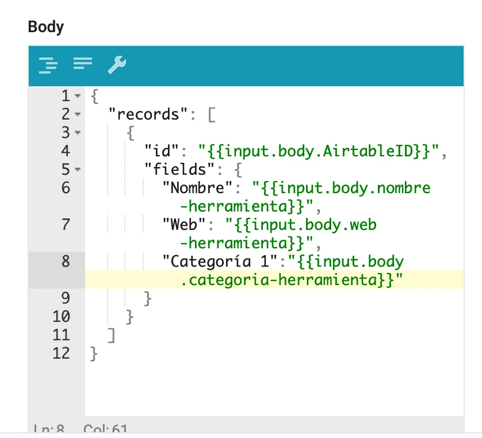This screenshot has width=482, height=438.
Task: Click line number 12 in the gutter
Action: coord(61,353)
